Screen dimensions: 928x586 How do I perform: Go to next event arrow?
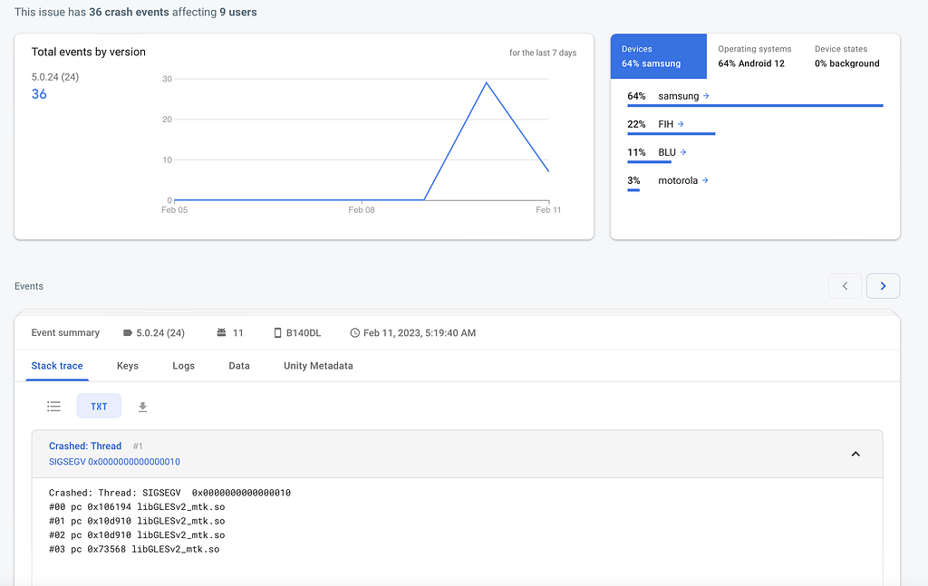[x=883, y=286]
